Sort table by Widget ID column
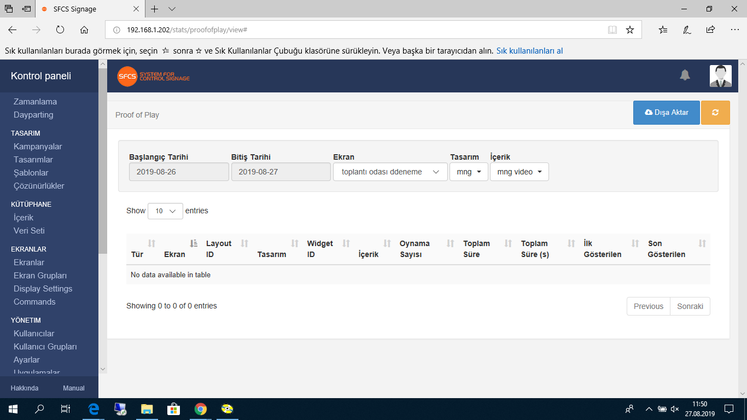 point(328,249)
